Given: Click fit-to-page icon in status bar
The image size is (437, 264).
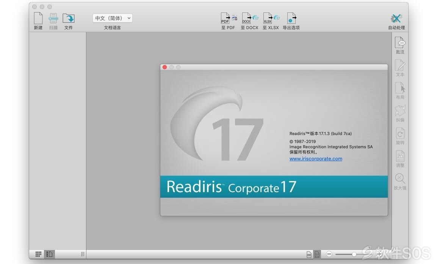Looking at the screenshot, I should (x=317, y=254).
